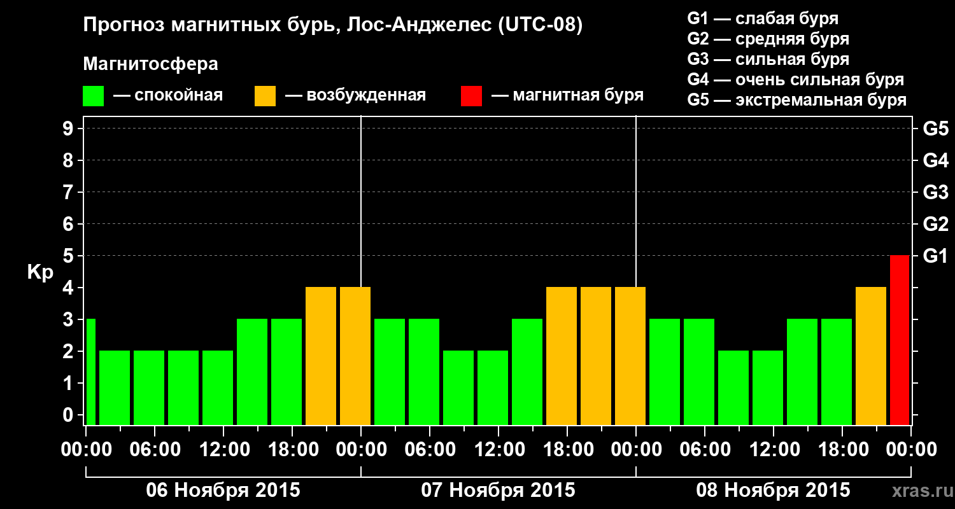Click legend line 'G4 — очень сильная буря'
This screenshot has height=509, width=955.
[x=796, y=80]
